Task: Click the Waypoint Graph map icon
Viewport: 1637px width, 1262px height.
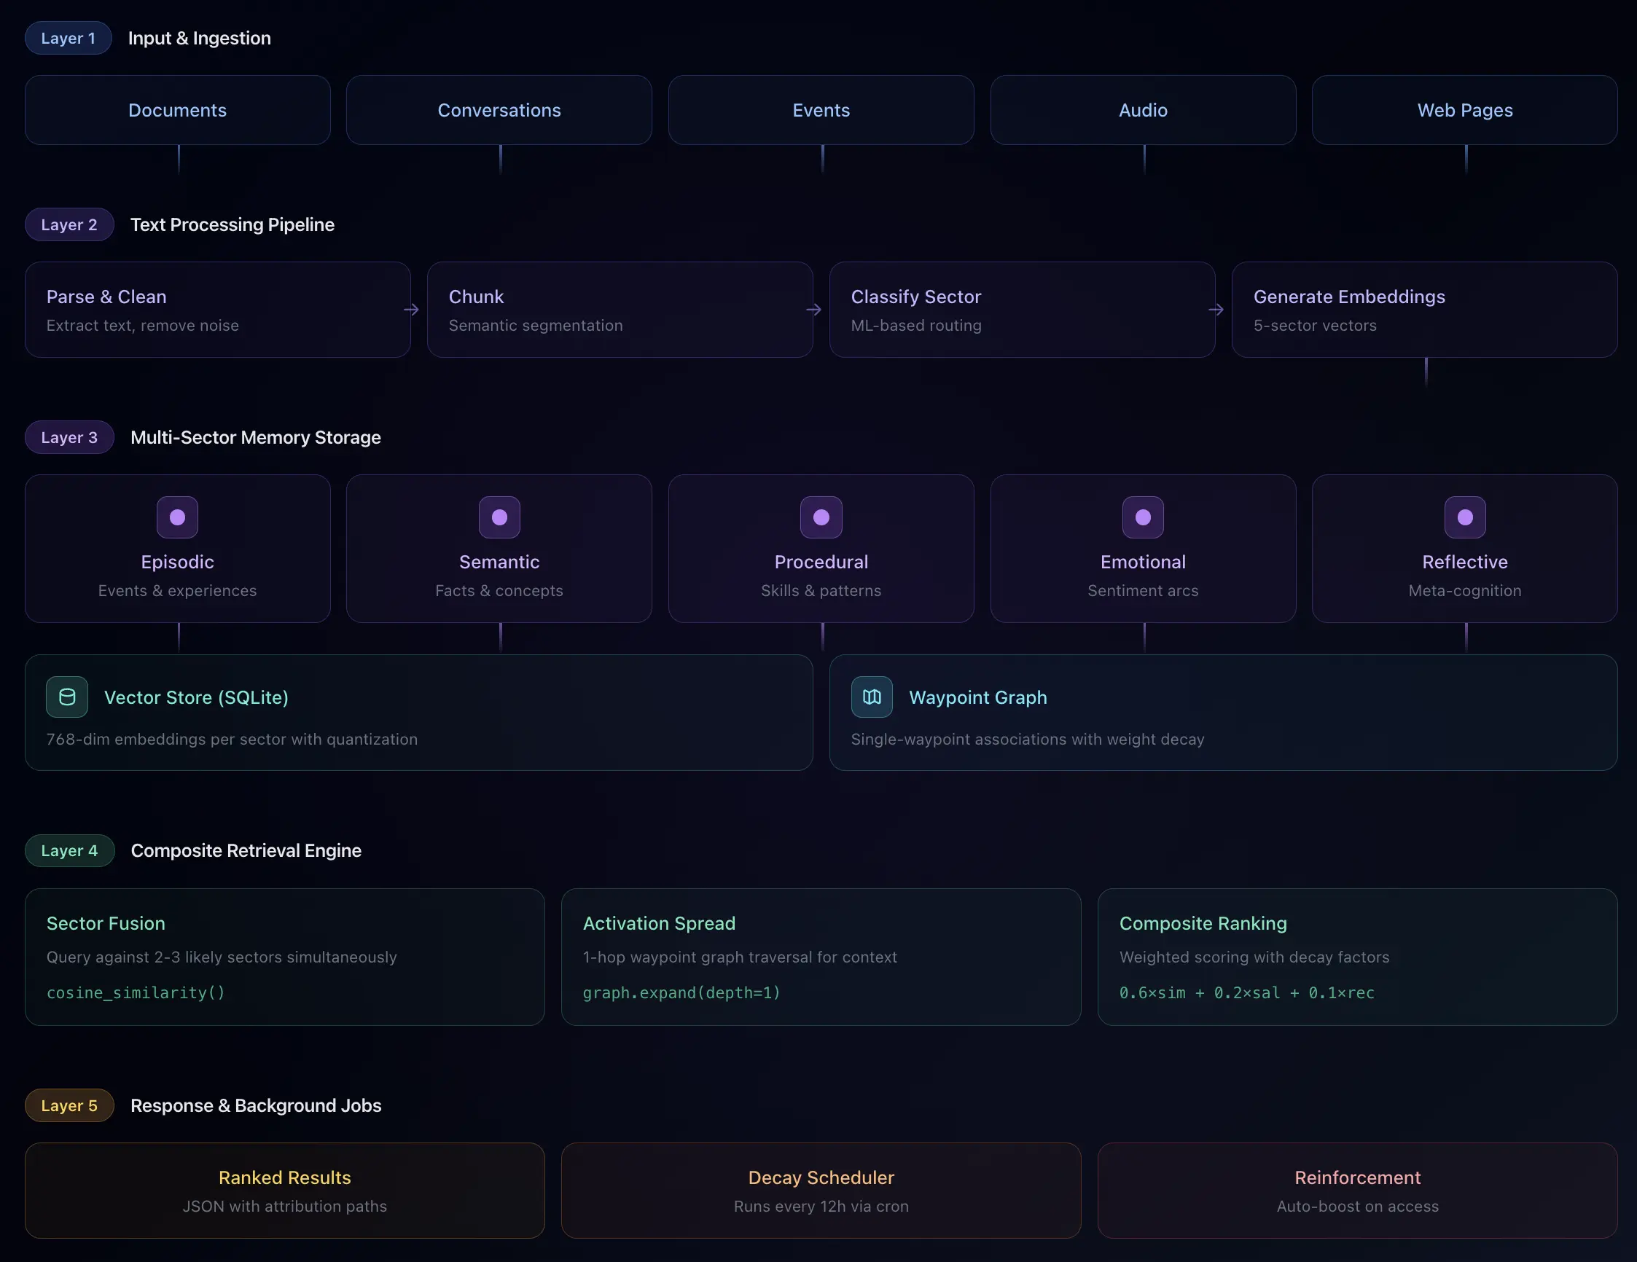Action: (x=871, y=697)
